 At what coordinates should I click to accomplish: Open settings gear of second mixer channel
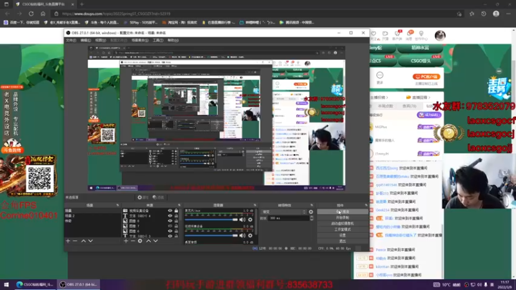pyautogui.click(x=250, y=235)
